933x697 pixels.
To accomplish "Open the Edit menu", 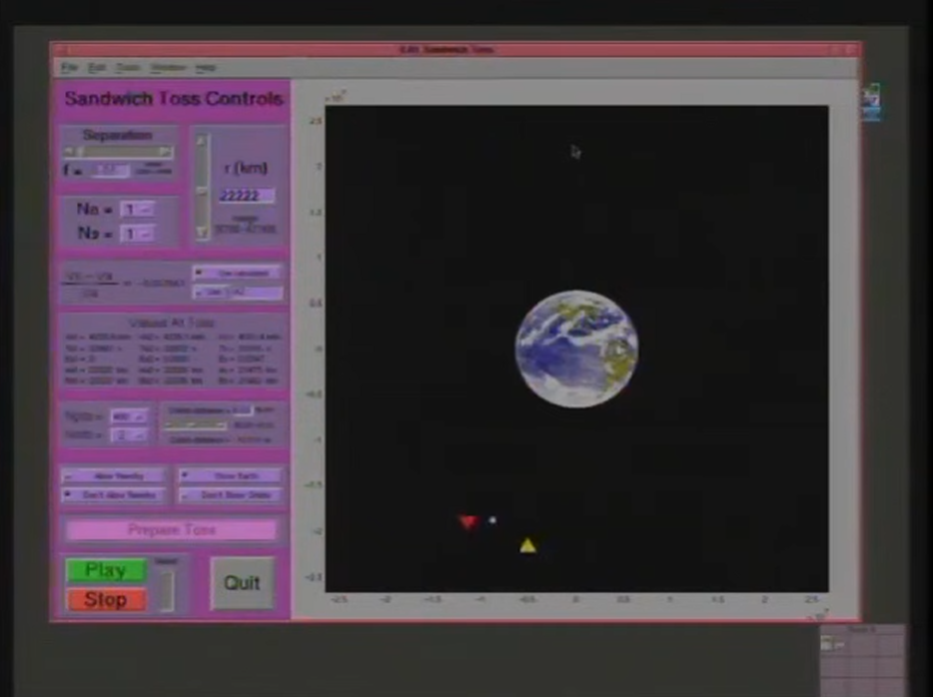I will click(96, 67).
